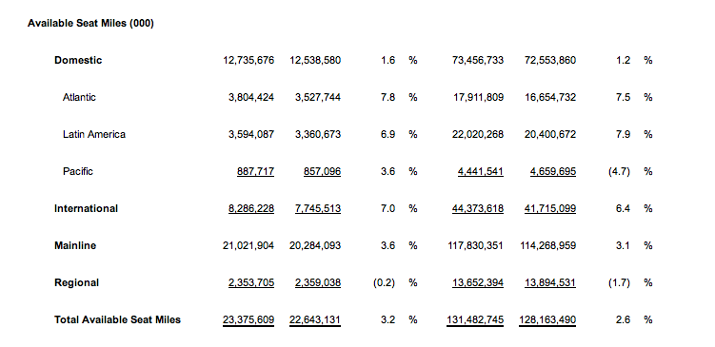Click the value 12,735,676 in Domestic row
This screenshot has width=715, height=347.
[x=248, y=60]
